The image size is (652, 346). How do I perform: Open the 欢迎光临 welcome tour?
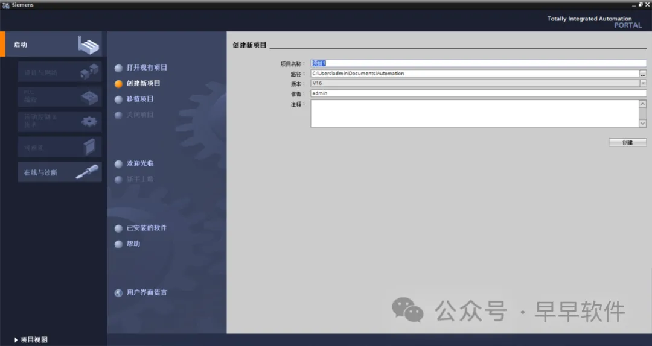140,163
